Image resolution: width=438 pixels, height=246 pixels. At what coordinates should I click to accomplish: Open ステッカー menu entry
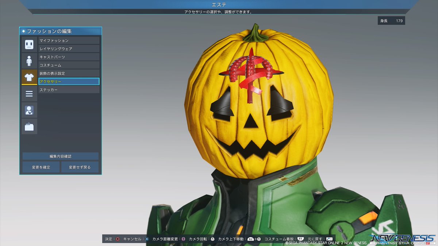(x=69, y=90)
